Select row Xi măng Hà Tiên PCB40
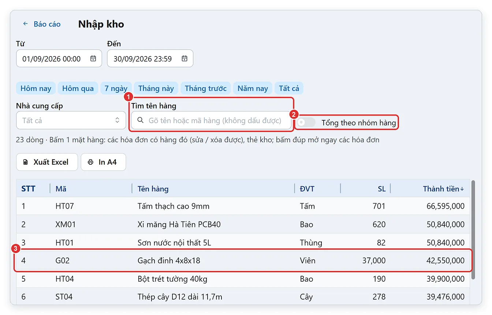 (x=243, y=224)
